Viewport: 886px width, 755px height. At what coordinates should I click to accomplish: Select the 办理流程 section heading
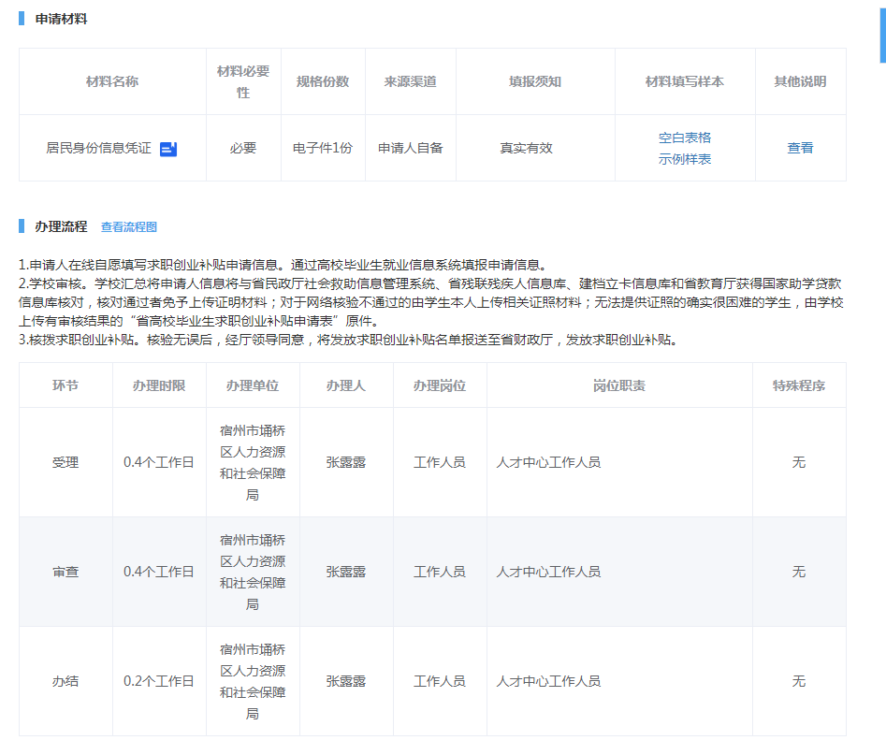[61, 226]
